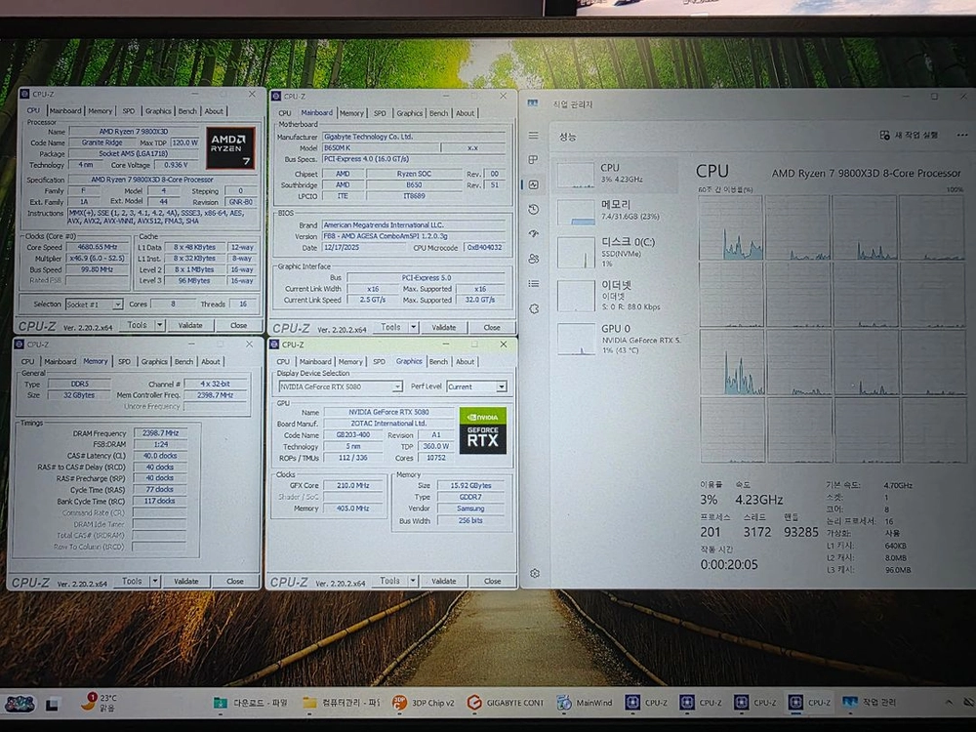Click GPU name NVIDIA GeForce RTX 5080 field
The image size is (976, 732).
(389, 412)
